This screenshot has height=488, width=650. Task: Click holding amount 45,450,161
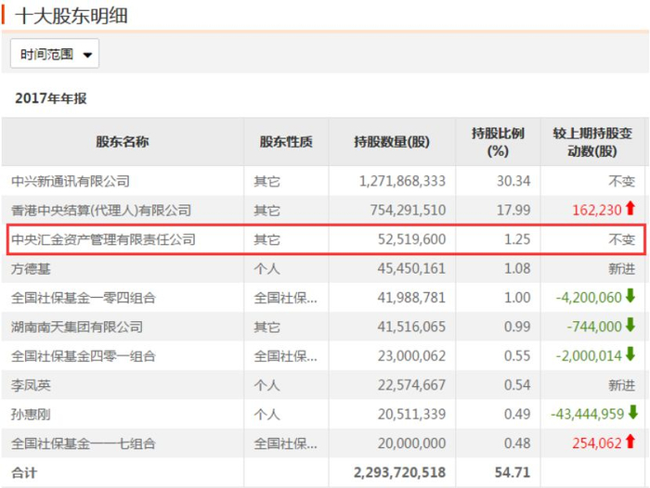point(411,268)
